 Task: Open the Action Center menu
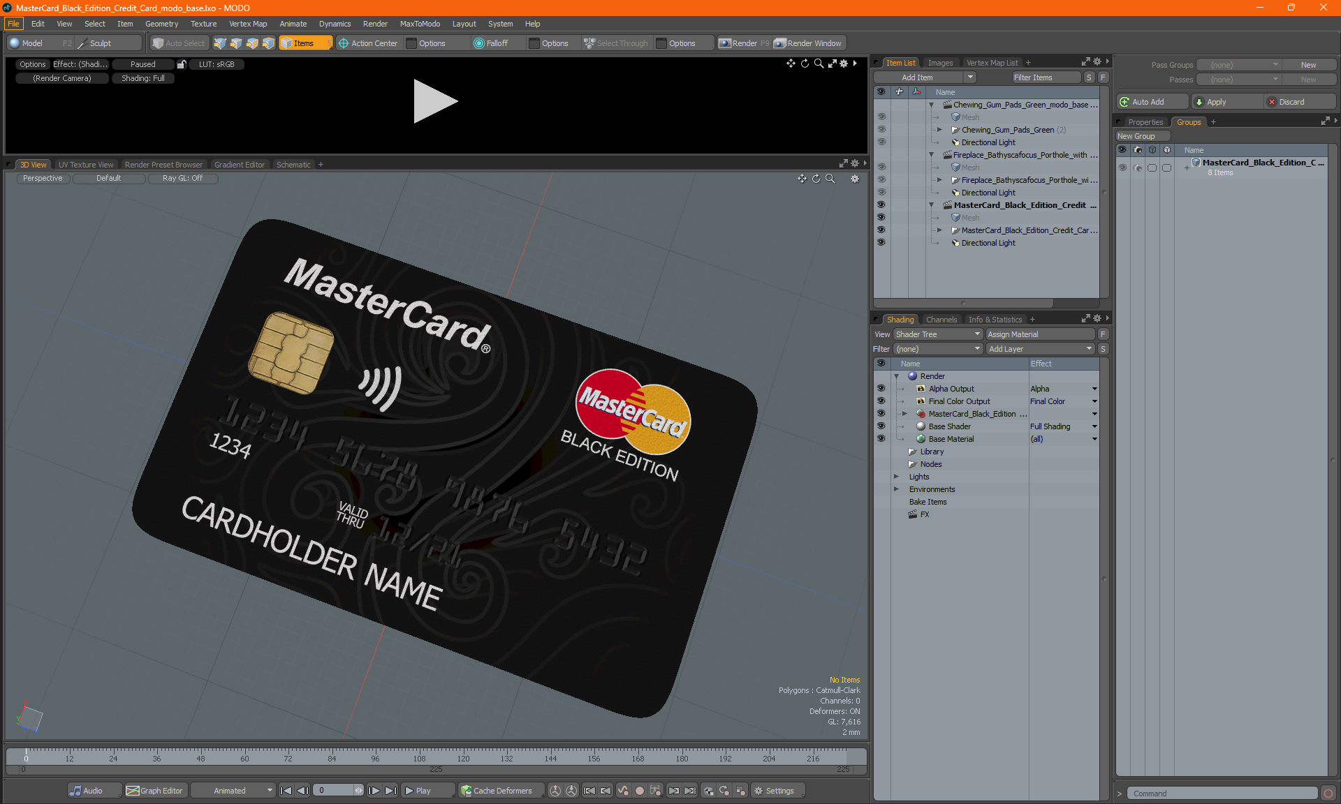tap(369, 43)
